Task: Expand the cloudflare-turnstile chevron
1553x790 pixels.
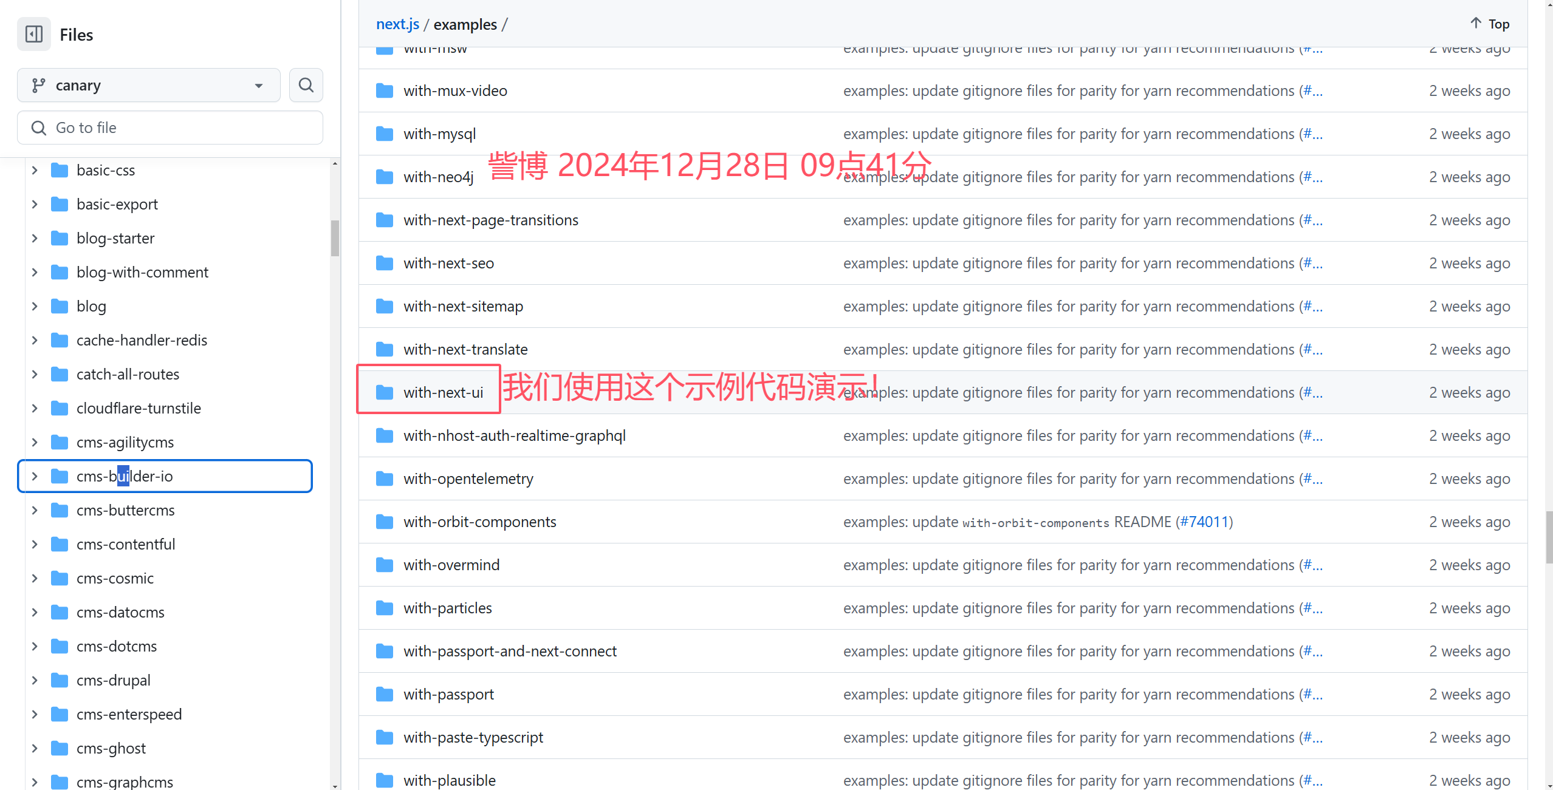Action: 35,409
